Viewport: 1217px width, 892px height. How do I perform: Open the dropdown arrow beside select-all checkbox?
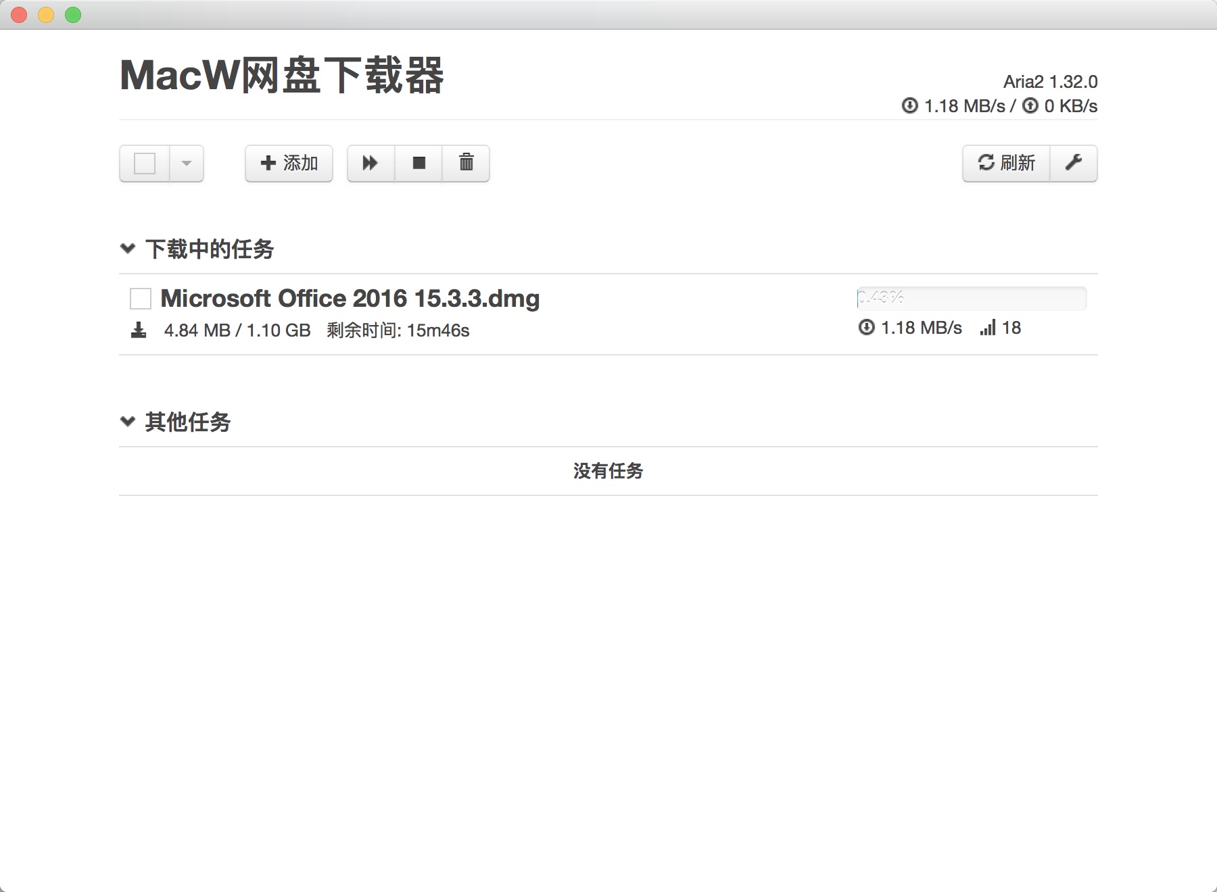pos(187,163)
